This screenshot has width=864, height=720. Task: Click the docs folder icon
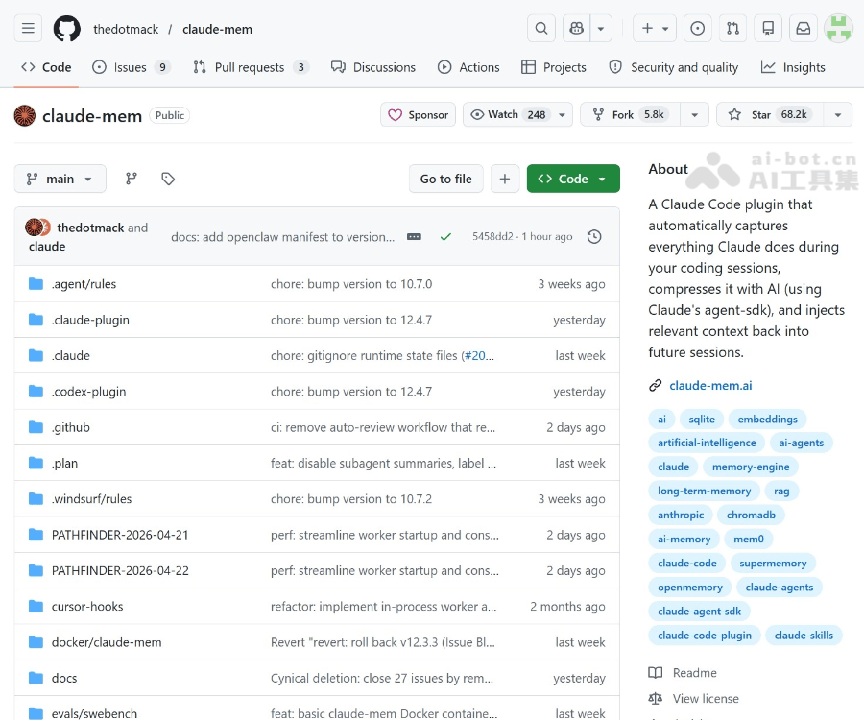coord(36,678)
